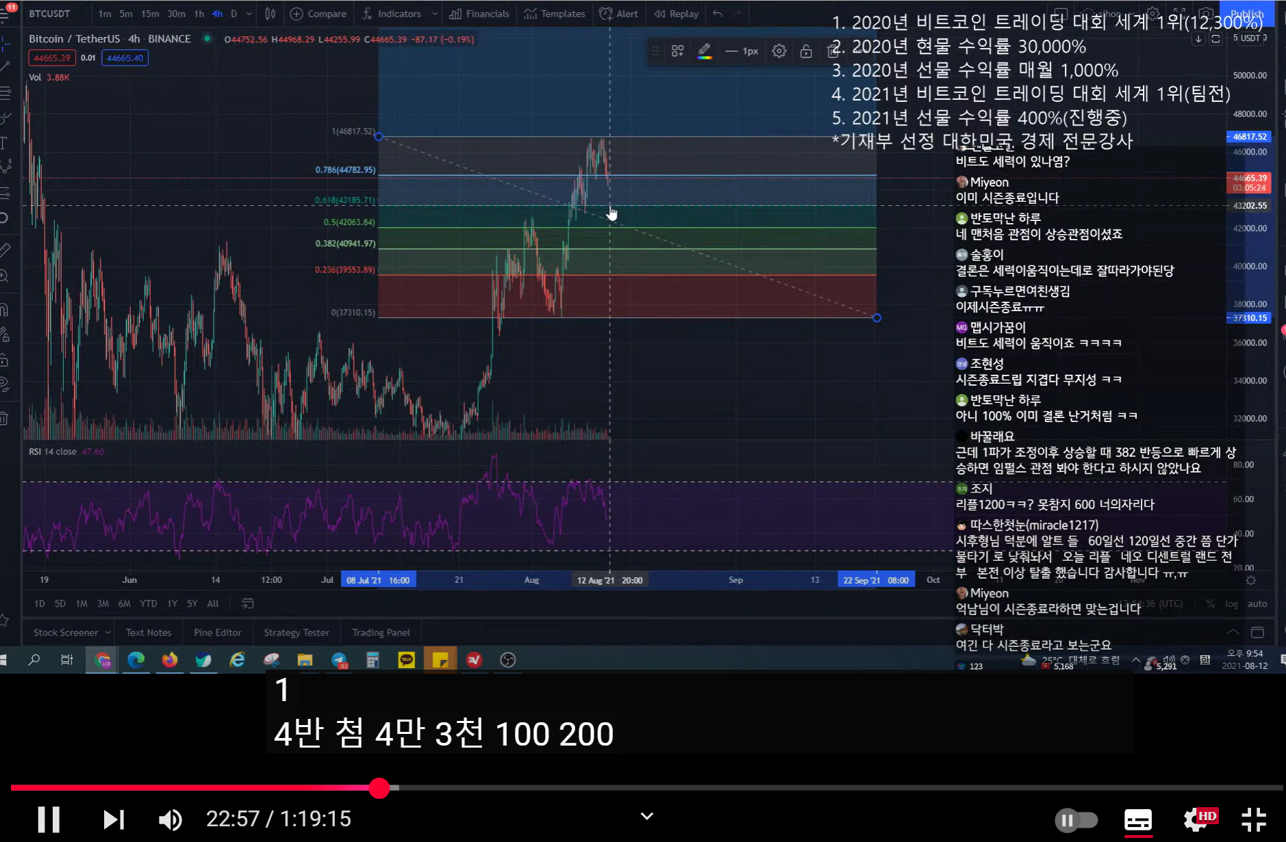The height and width of the screenshot is (842, 1286).
Task: Expand the Indicators favorites dropdown arrow
Action: click(x=434, y=14)
